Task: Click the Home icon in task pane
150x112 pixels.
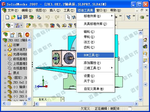Action: point(145,39)
